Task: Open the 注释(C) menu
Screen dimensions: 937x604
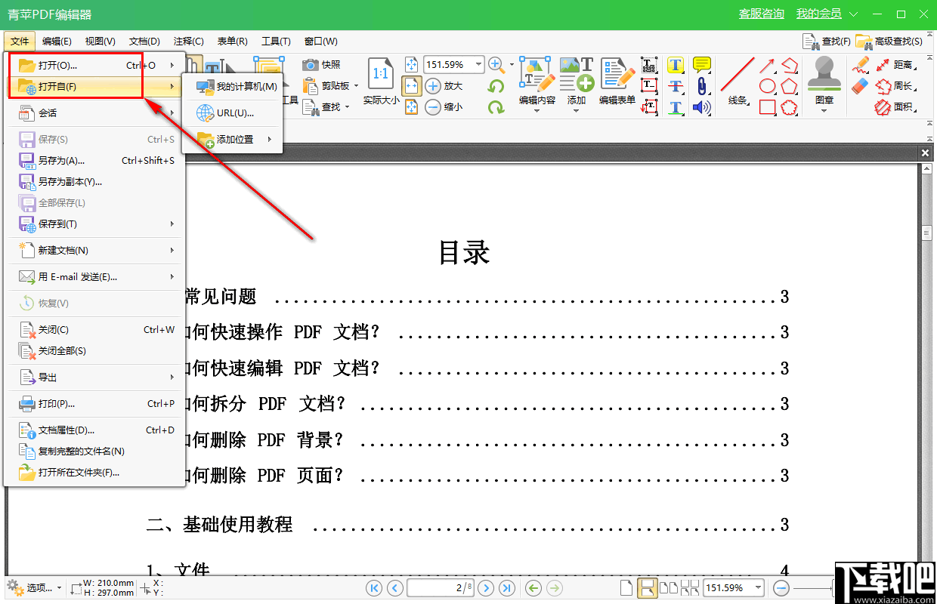Action: [187, 41]
